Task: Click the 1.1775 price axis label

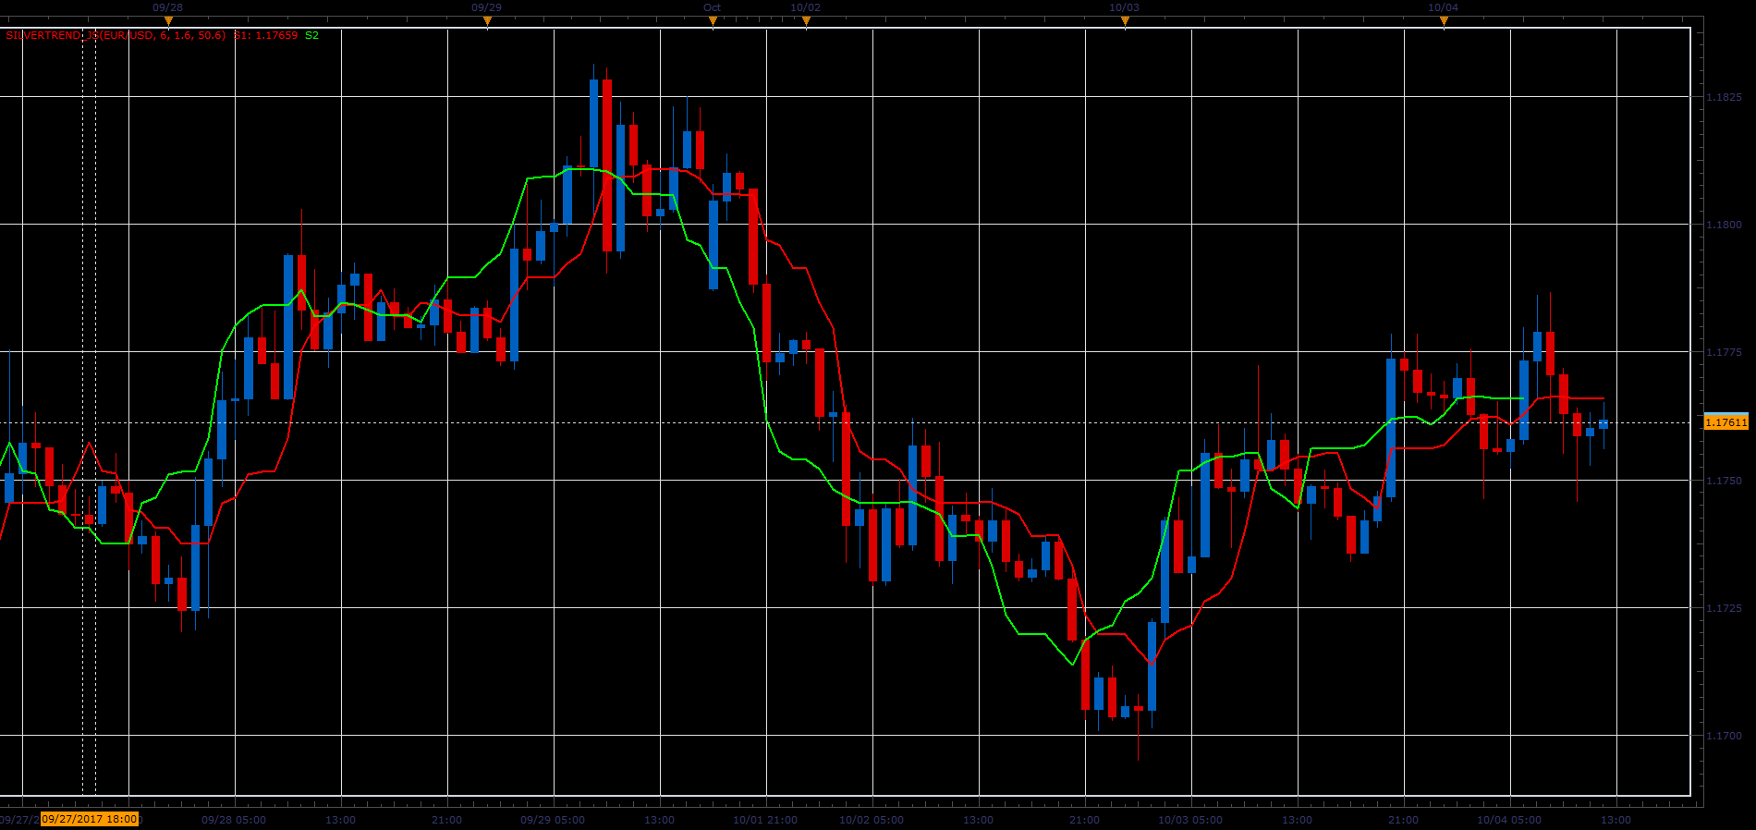Action: click(x=1724, y=352)
